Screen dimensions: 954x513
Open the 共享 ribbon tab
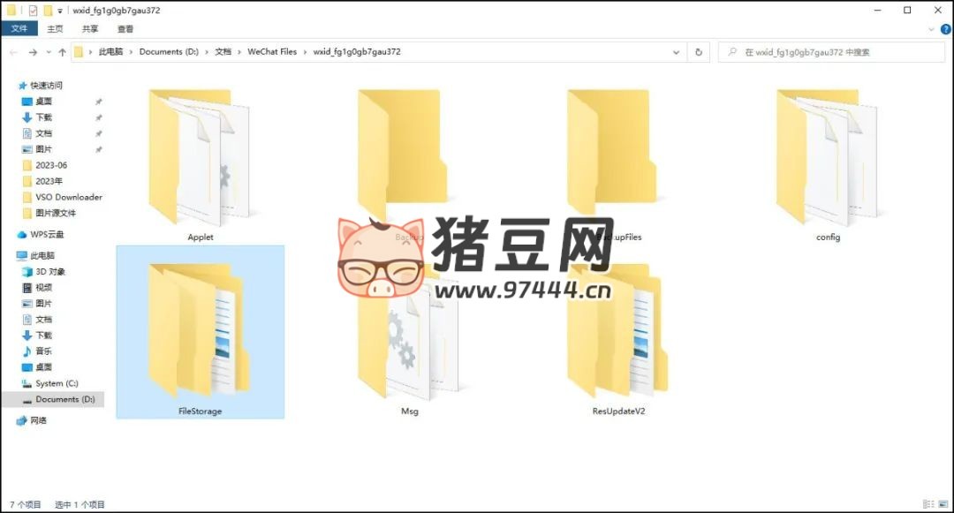tap(91, 29)
